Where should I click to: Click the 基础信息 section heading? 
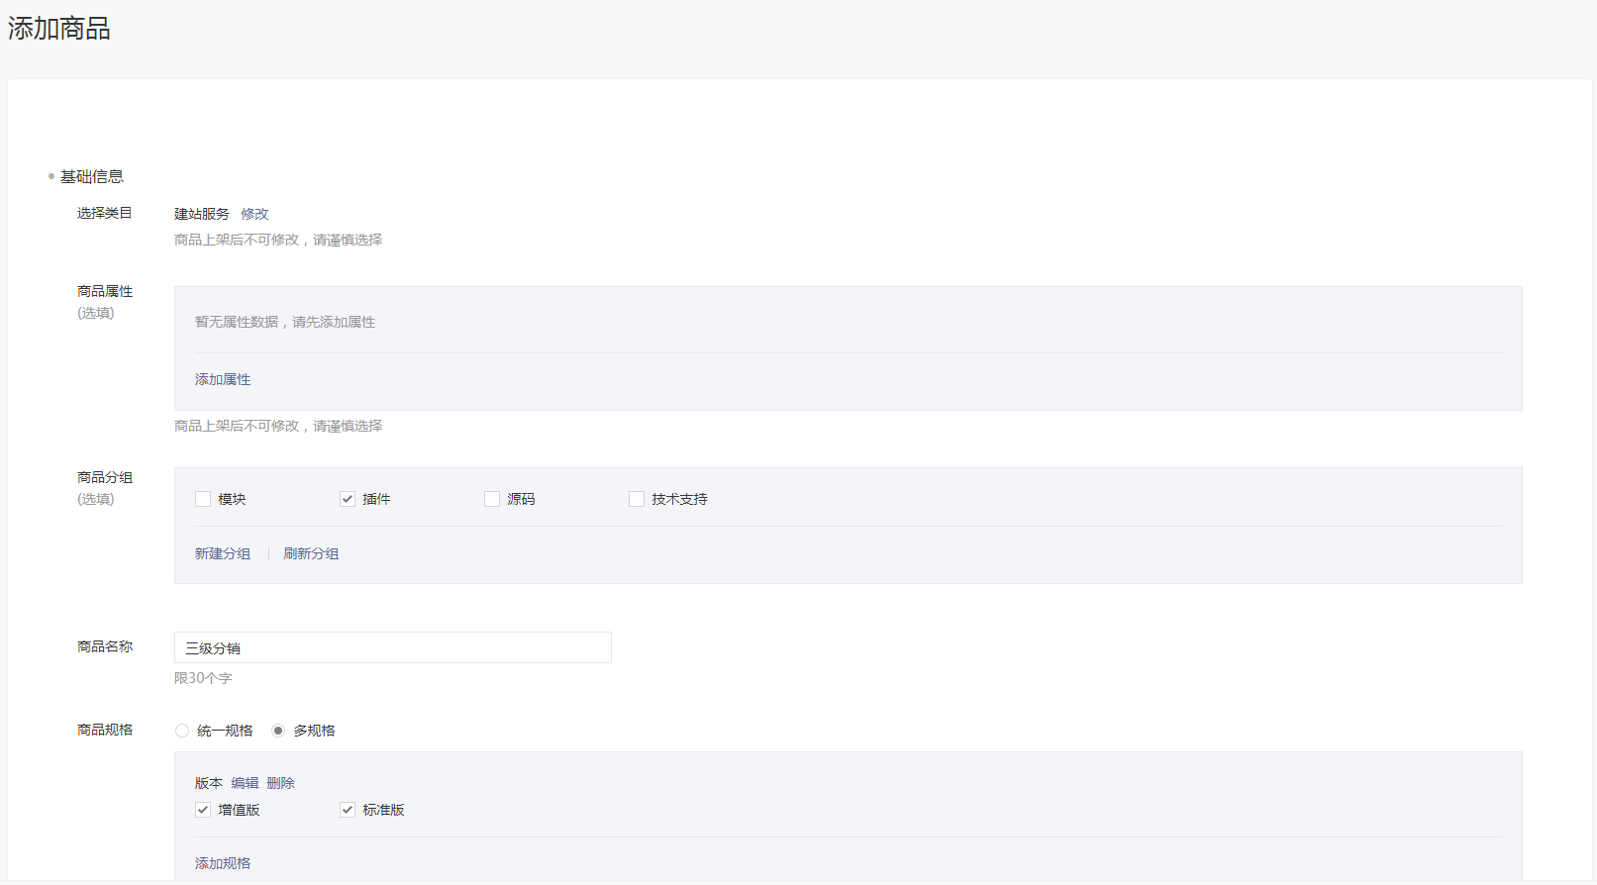point(92,176)
